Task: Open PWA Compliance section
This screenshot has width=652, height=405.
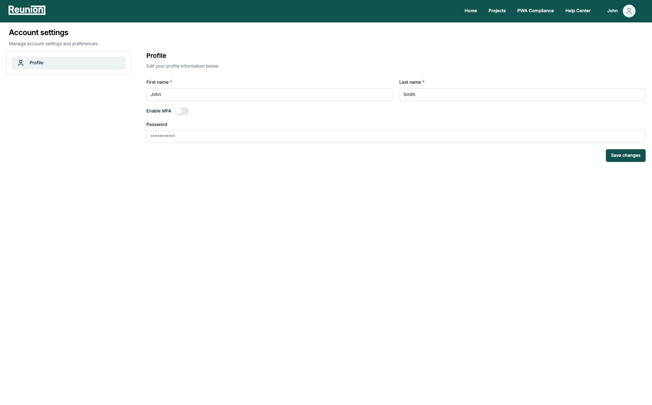Action: click(535, 11)
